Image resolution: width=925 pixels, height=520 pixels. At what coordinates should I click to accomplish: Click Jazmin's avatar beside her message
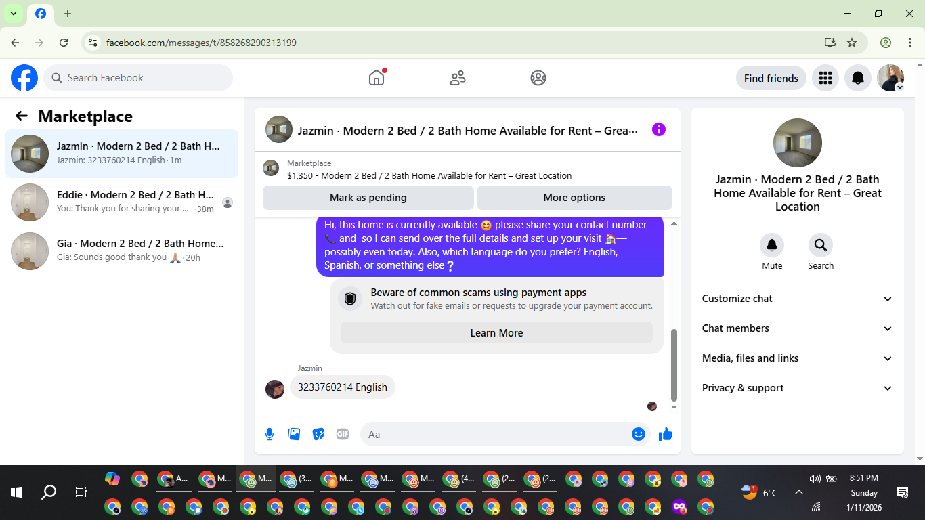click(275, 389)
